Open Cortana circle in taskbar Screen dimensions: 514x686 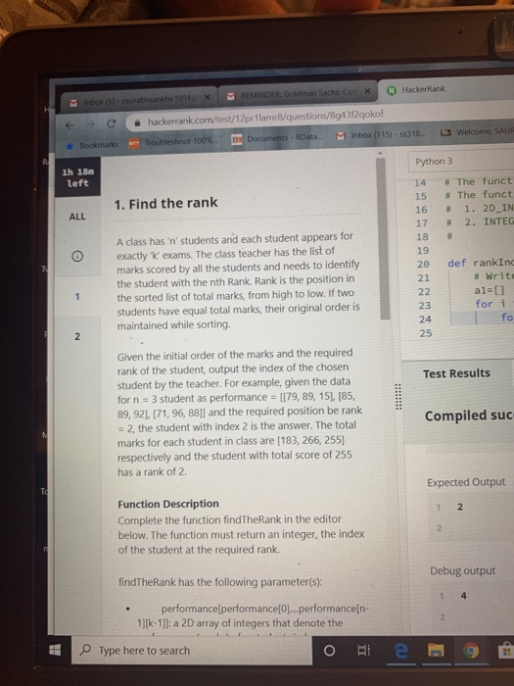[330, 651]
